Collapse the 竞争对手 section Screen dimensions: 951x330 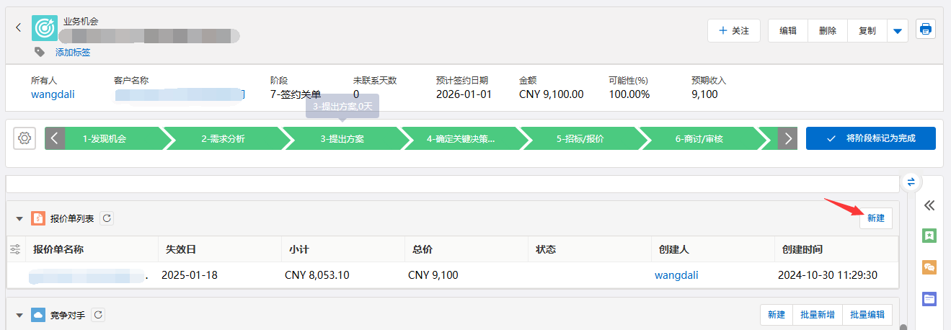click(x=19, y=315)
